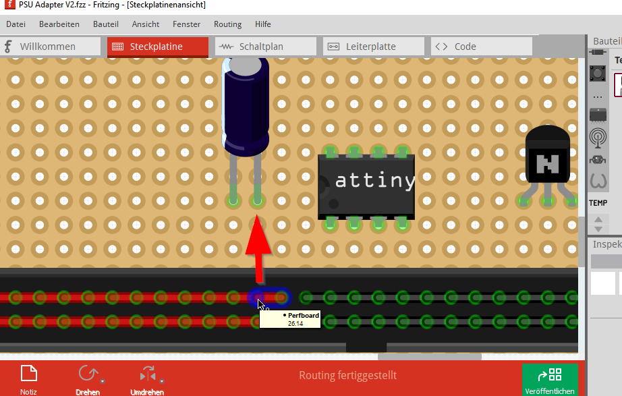Click the capacitor's right lead pin
The width and height of the screenshot is (622, 396).
(258, 201)
